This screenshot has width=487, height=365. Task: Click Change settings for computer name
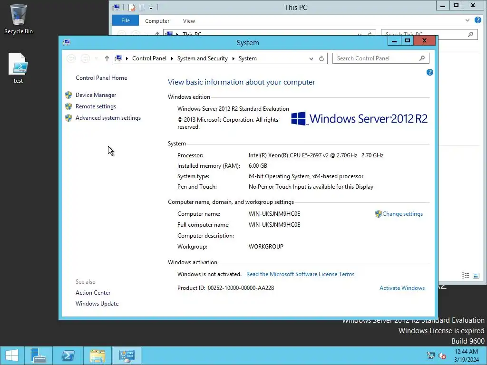coord(402,214)
